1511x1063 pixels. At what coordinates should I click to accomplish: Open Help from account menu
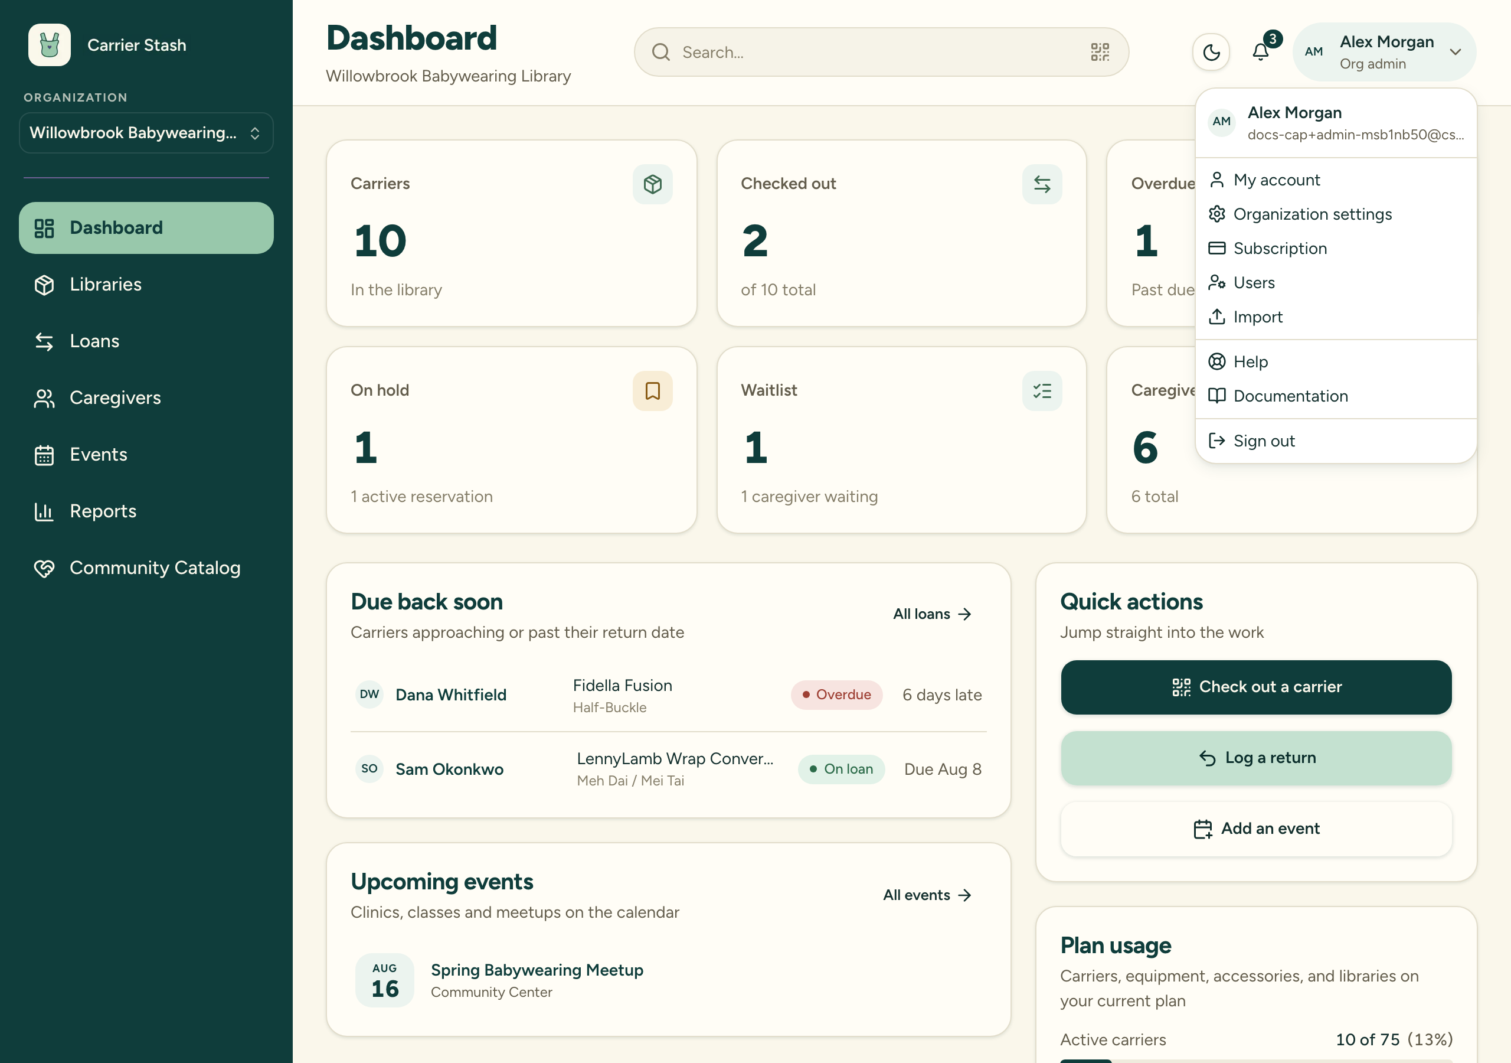[x=1336, y=361]
